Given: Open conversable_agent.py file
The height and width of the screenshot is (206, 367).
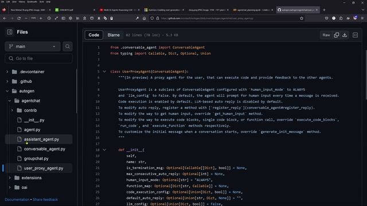Looking at the screenshot, I should 45,149.
